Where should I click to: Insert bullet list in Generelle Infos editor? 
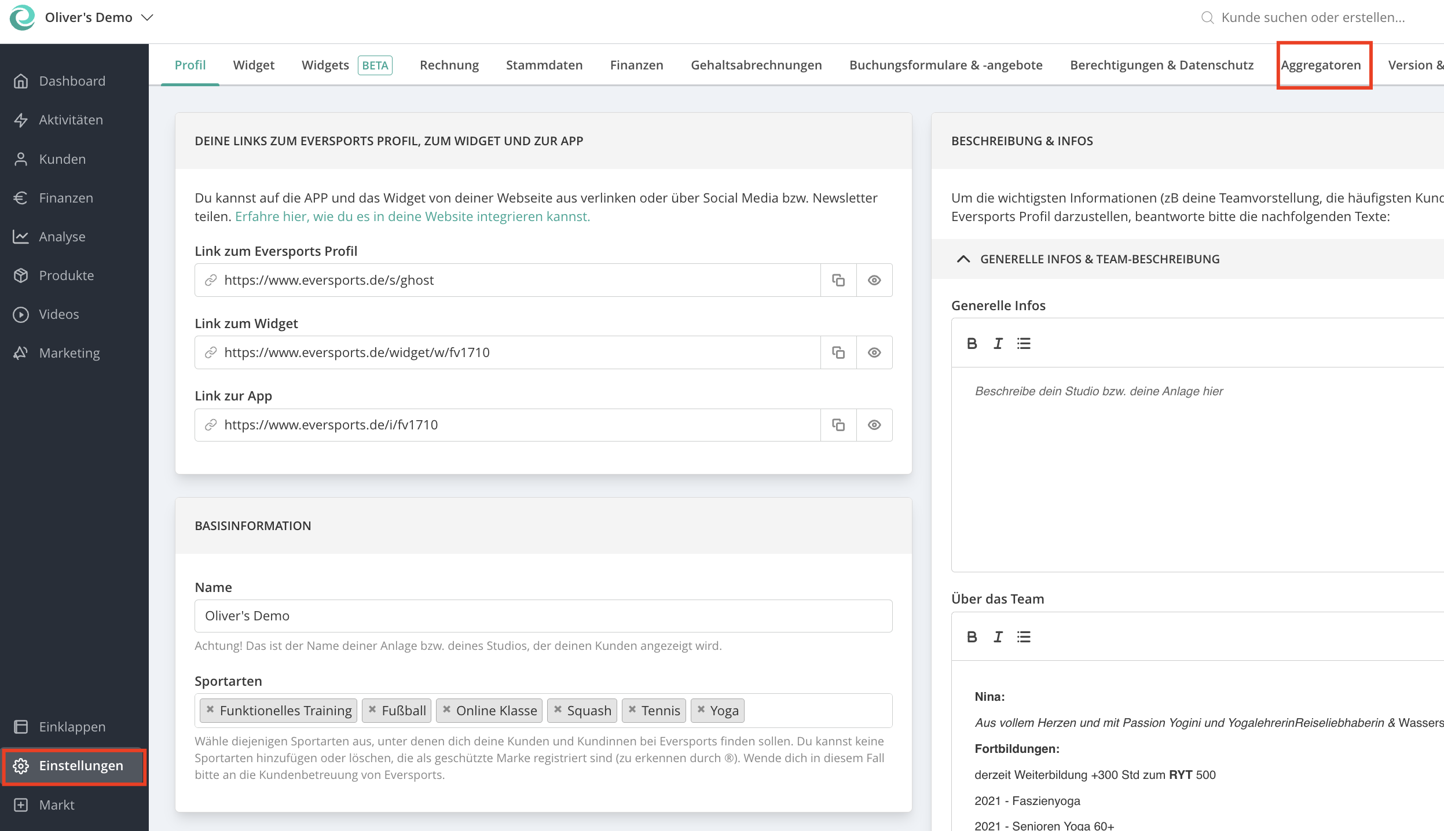tap(1024, 343)
